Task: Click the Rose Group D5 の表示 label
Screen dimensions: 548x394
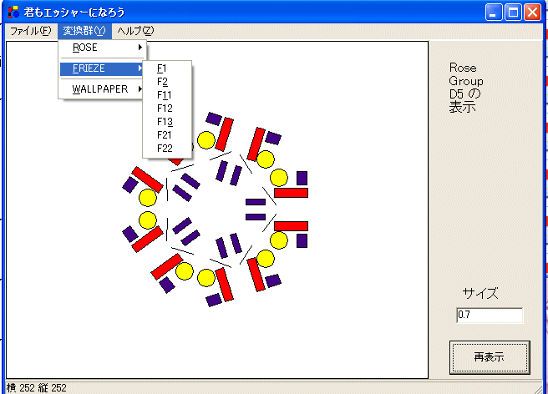Action: click(466, 88)
